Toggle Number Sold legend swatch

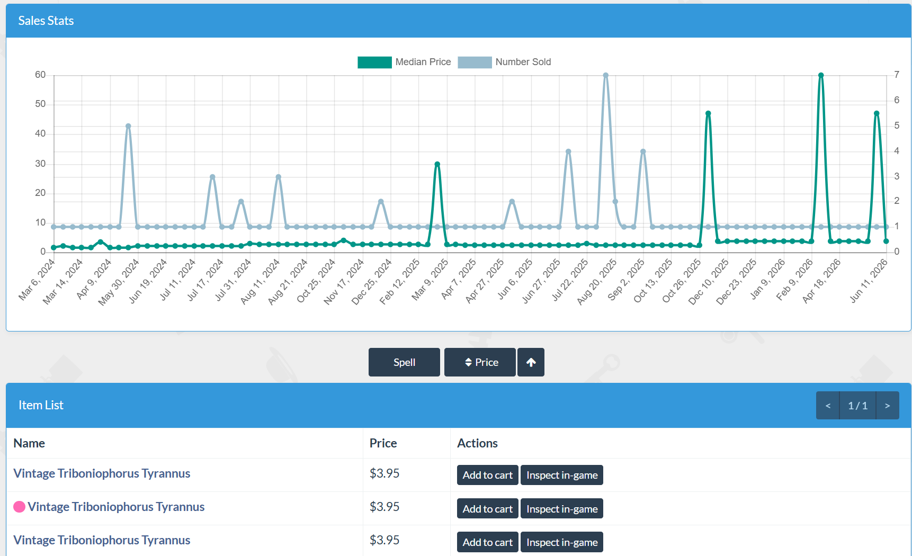475,62
